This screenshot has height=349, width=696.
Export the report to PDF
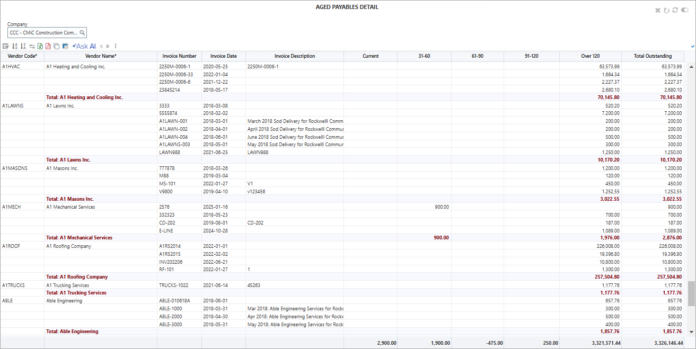(48, 46)
